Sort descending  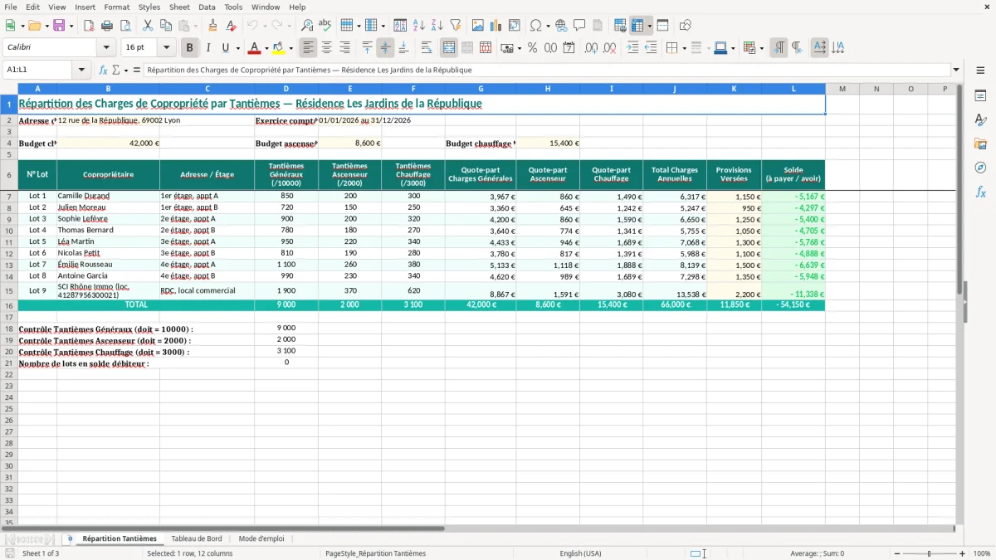coord(437,26)
